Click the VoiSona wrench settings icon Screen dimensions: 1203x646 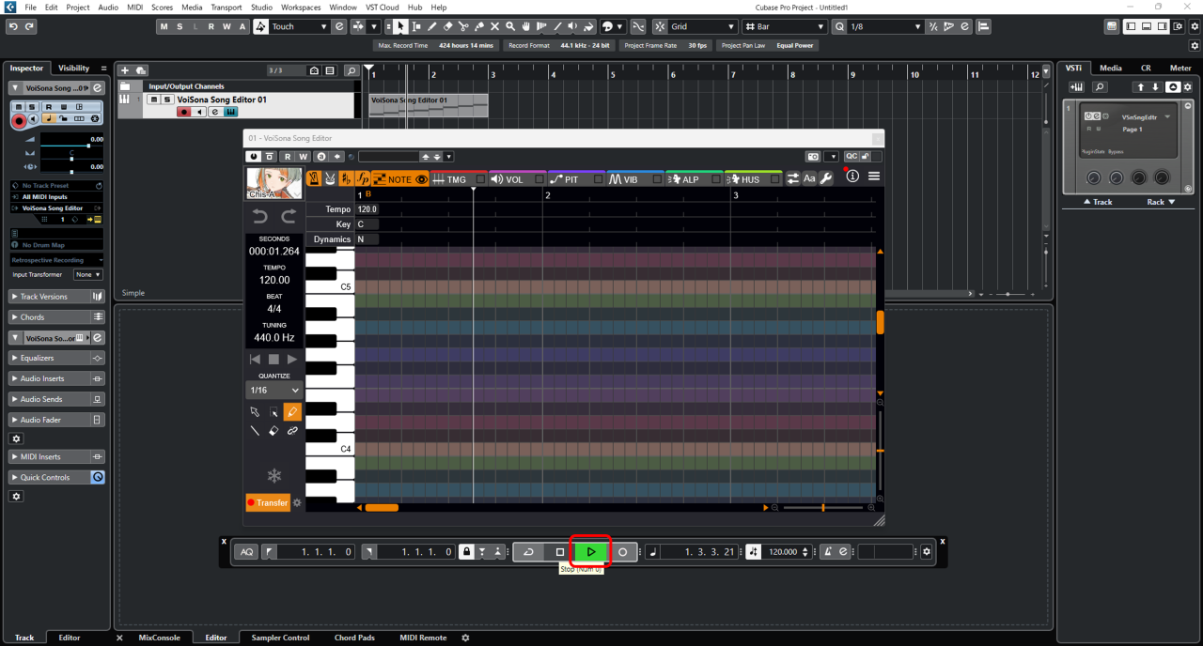click(x=827, y=178)
